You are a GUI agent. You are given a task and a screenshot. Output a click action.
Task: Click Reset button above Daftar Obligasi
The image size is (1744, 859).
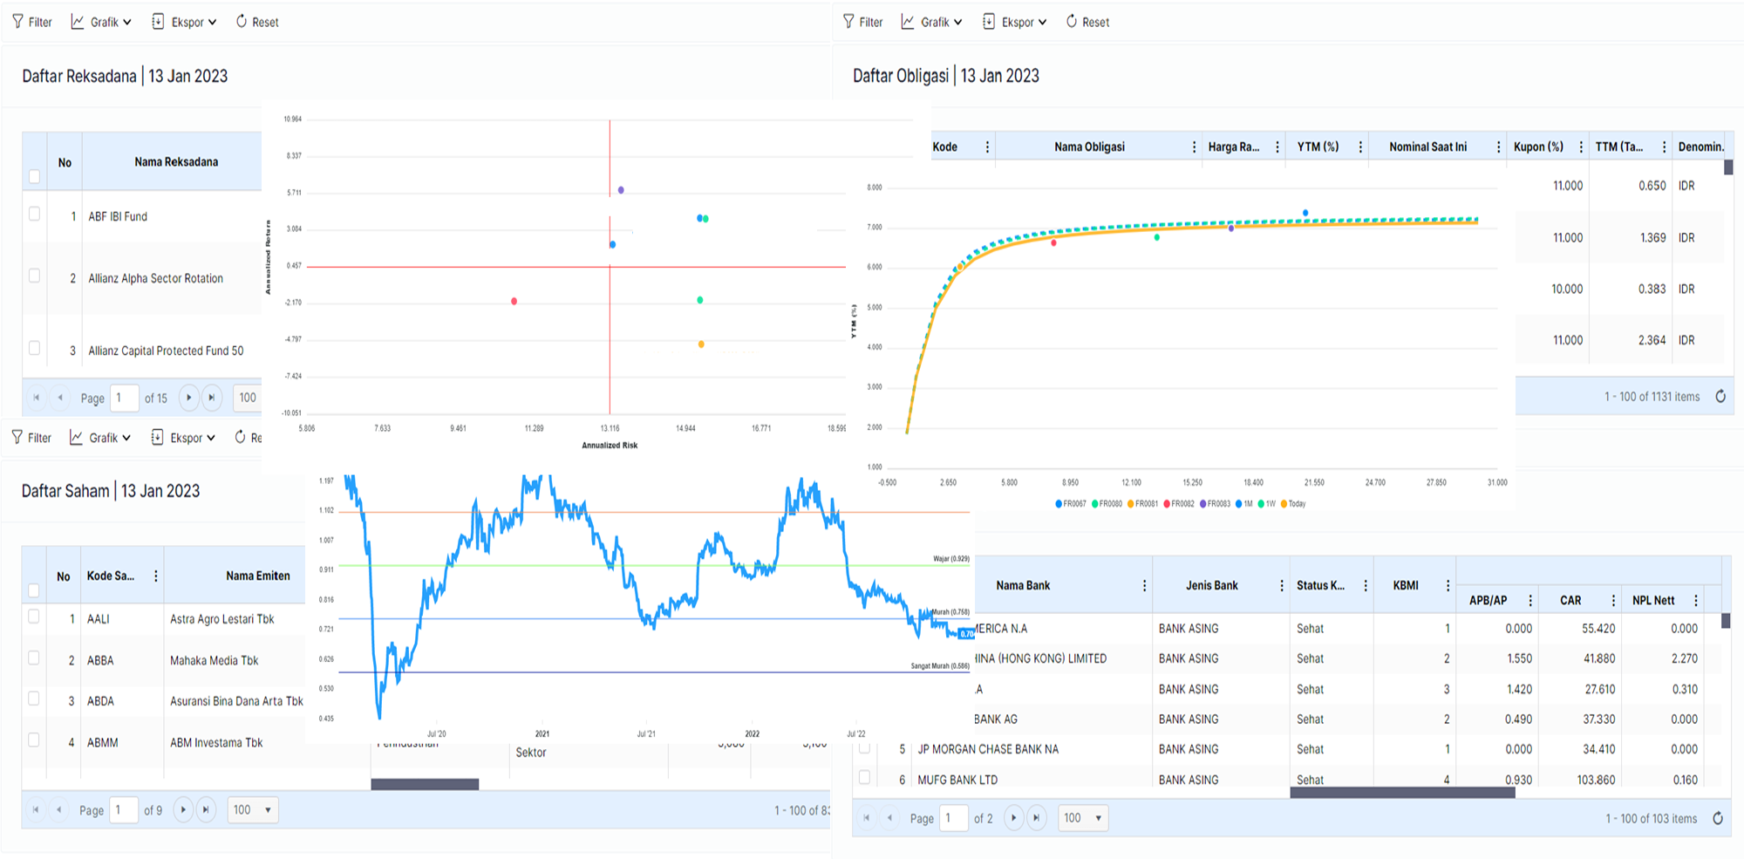click(x=1087, y=22)
